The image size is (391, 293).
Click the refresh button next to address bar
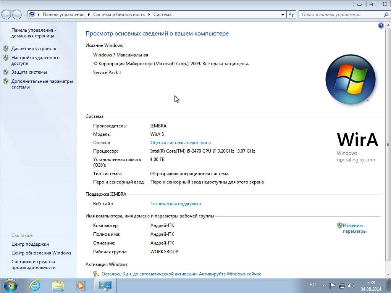click(291, 15)
